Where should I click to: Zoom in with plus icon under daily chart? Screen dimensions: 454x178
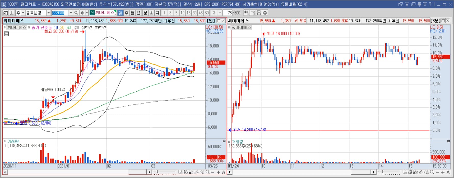(x=218, y=172)
